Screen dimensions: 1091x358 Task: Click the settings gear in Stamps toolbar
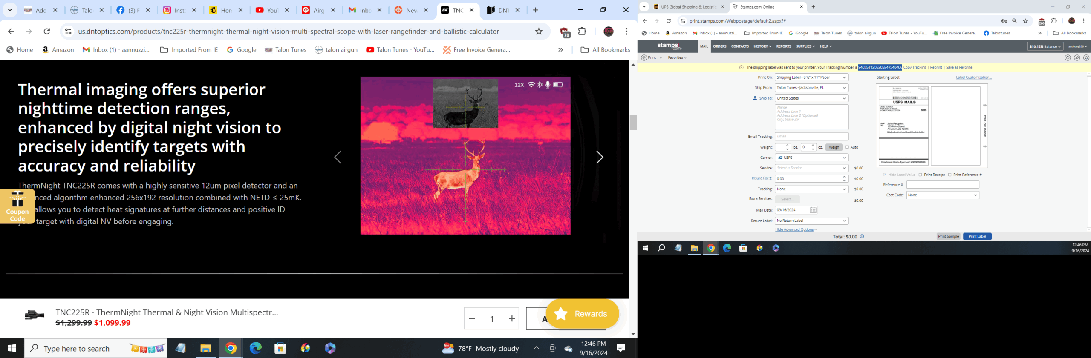tap(1086, 58)
